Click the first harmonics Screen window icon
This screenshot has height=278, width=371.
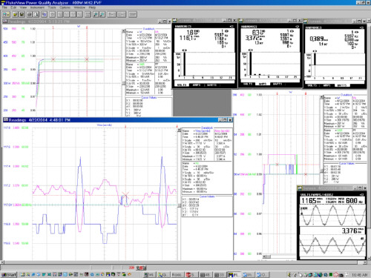(175, 20)
